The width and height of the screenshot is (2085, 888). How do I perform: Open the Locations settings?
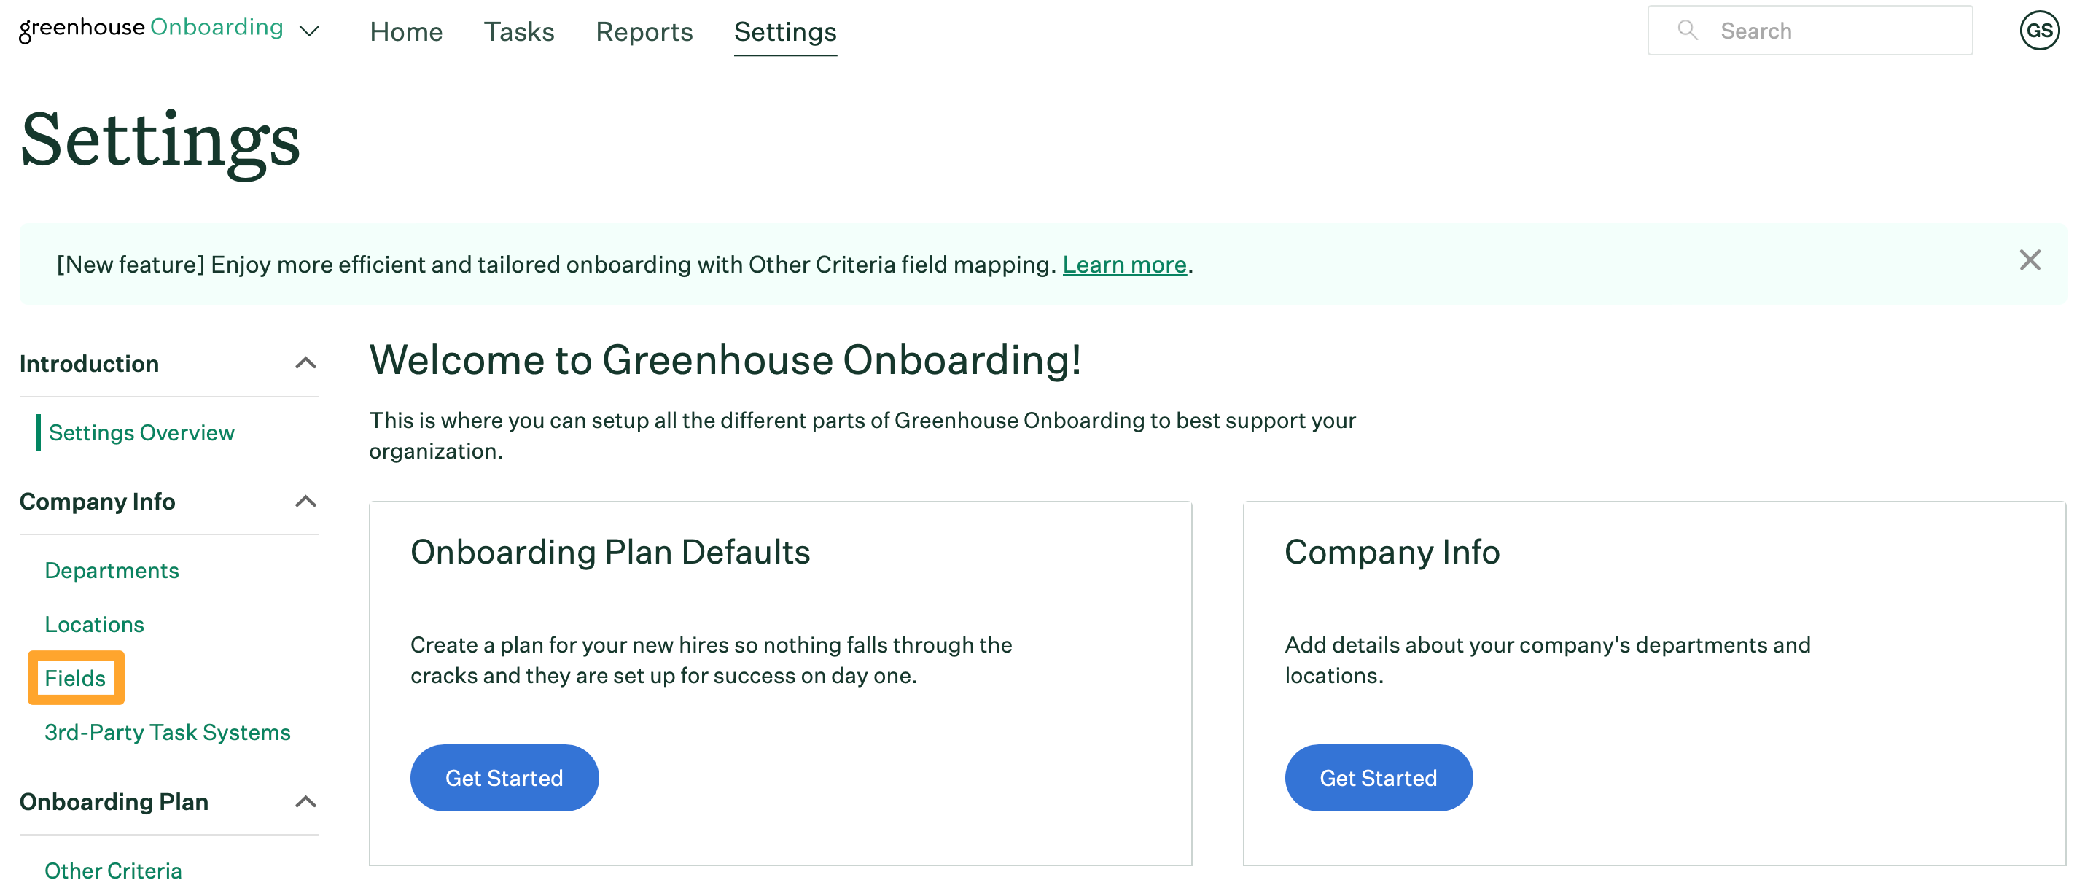point(94,625)
